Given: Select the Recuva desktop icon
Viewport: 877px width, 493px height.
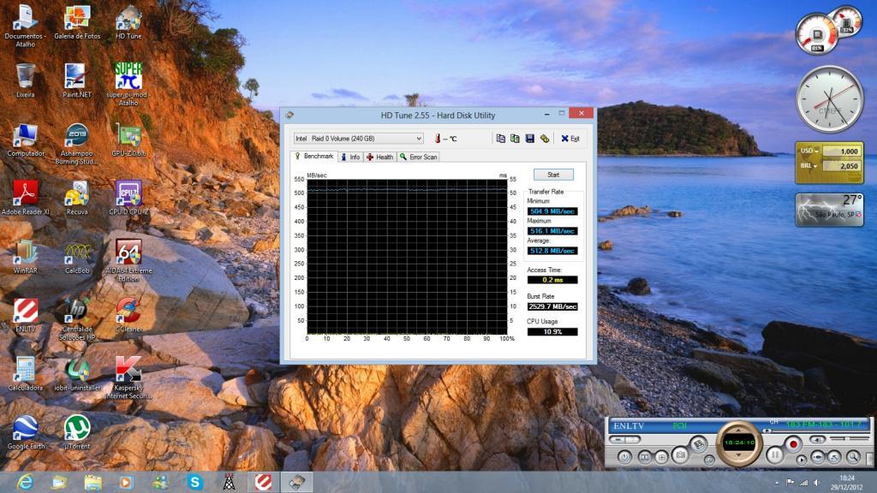Looking at the screenshot, I should [x=76, y=198].
